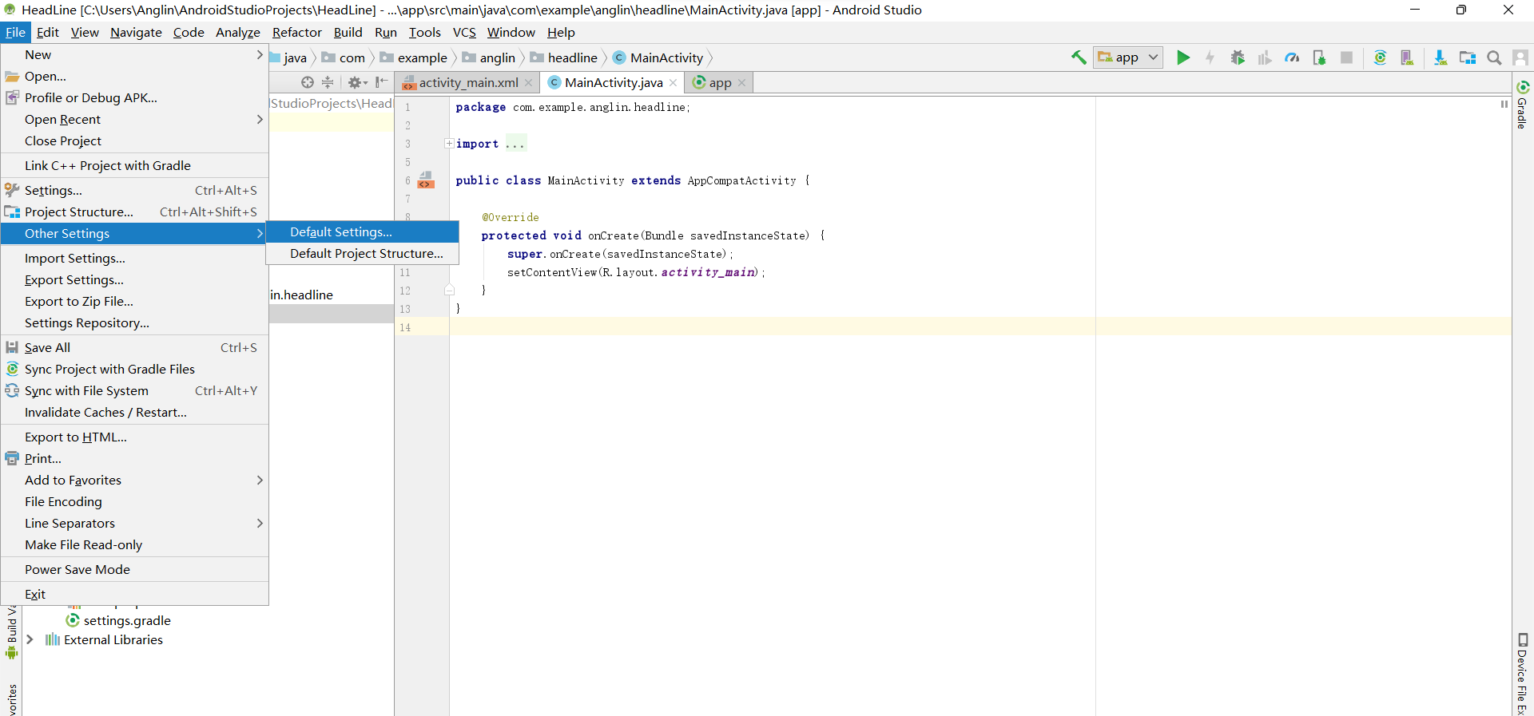Open the Refactor menu
Image resolution: width=1534 pixels, height=716 pixels.
296,32
